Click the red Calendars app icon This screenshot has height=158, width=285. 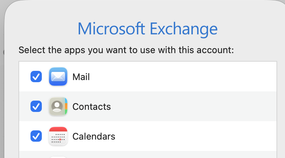click(x=58, y=136)
